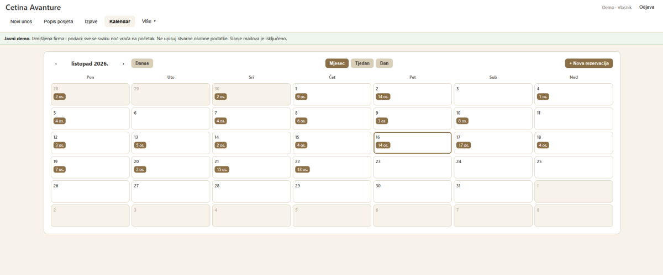Screen dimensions: 663x275
Task: Select the October 25 day cell
Action: (x=573, y=167)
